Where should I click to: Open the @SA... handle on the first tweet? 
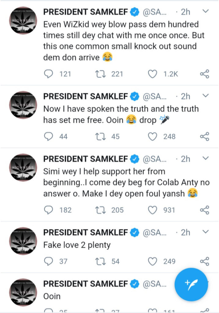pyautogui.click(x=154, y=12)
